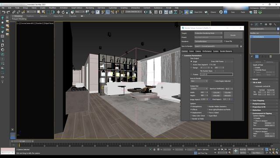Screen dimensions: 280x158
Task: Toggle the Save File checkbox
Action: click(x=224, y=41)
